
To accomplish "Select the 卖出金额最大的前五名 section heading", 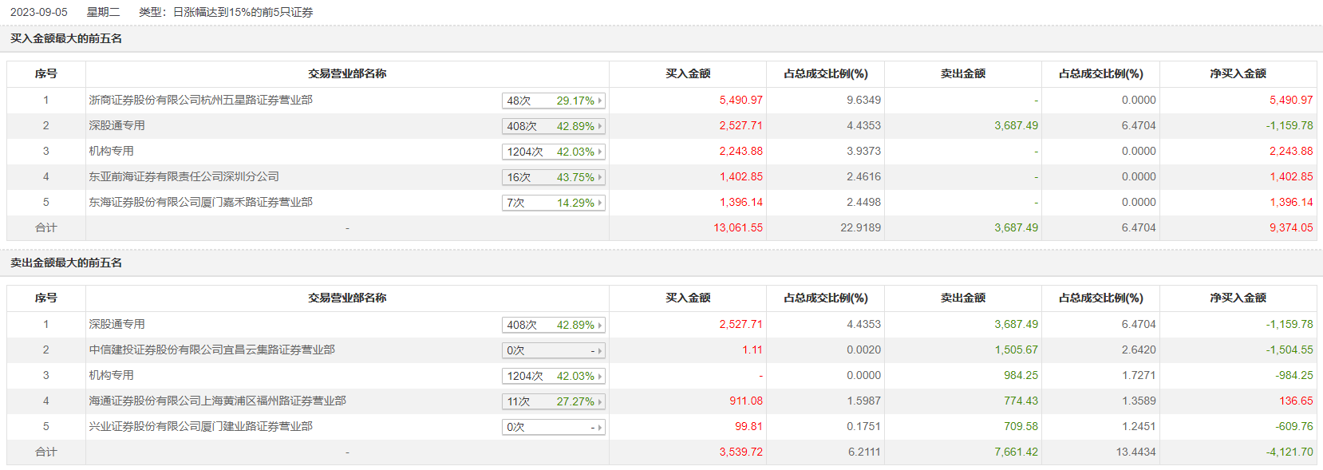I will point(66,263).
